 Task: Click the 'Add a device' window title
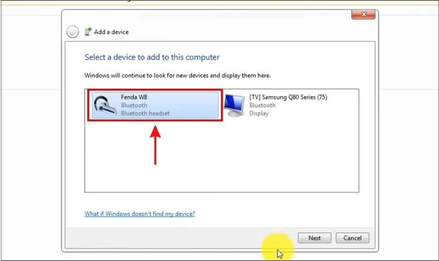(111, 32)
